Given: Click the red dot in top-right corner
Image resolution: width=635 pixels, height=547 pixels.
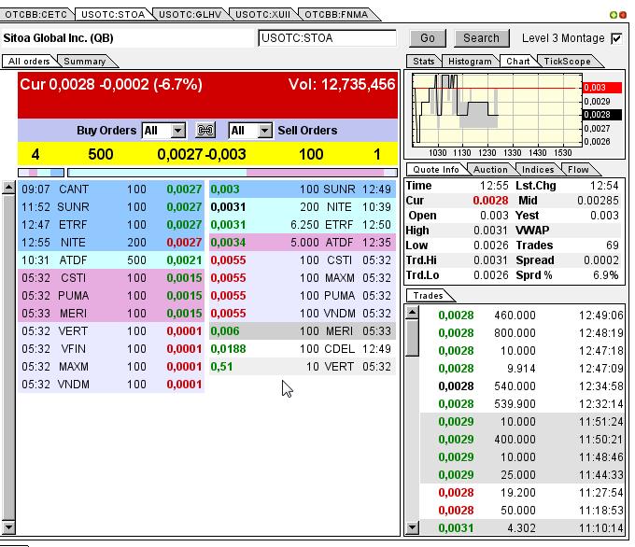Looking at the screenshot, I should pyautogui.click(x=623, y=15).
